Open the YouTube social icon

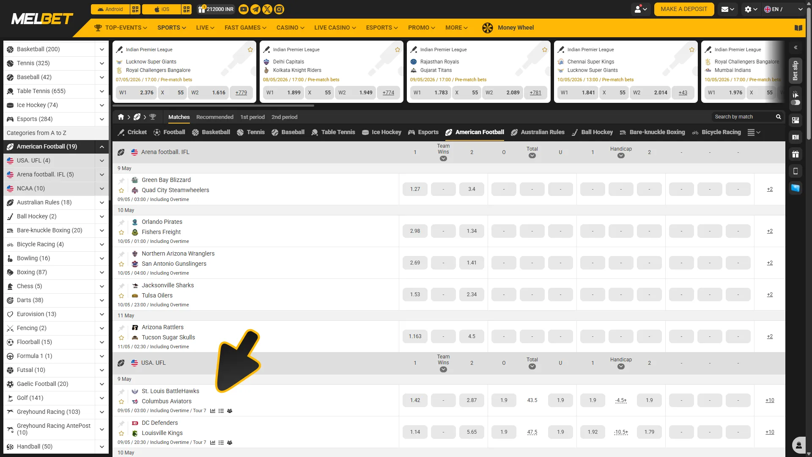[x=244, y=9]
